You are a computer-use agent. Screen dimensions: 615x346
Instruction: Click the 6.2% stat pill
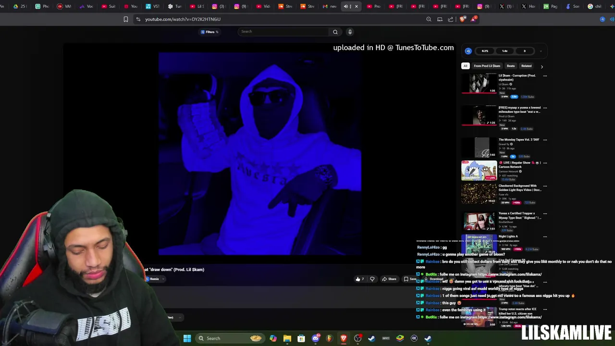(485, 51)
